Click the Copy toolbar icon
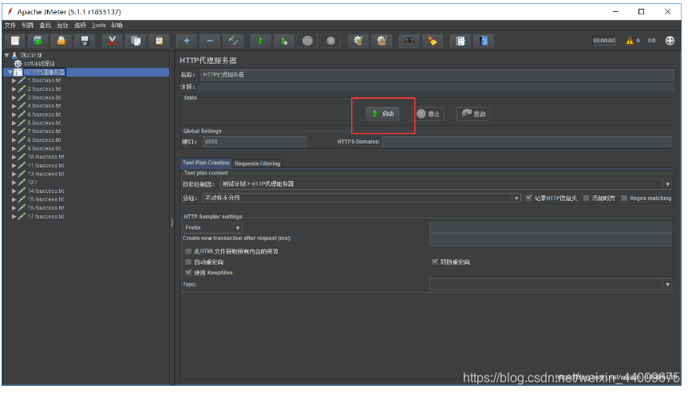The image size is (688, 393). coord(136,41)
